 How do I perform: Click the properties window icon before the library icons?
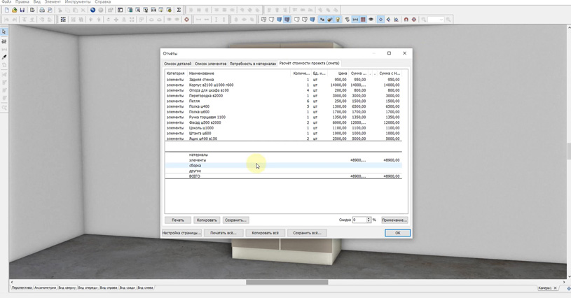tap(120, 10)
